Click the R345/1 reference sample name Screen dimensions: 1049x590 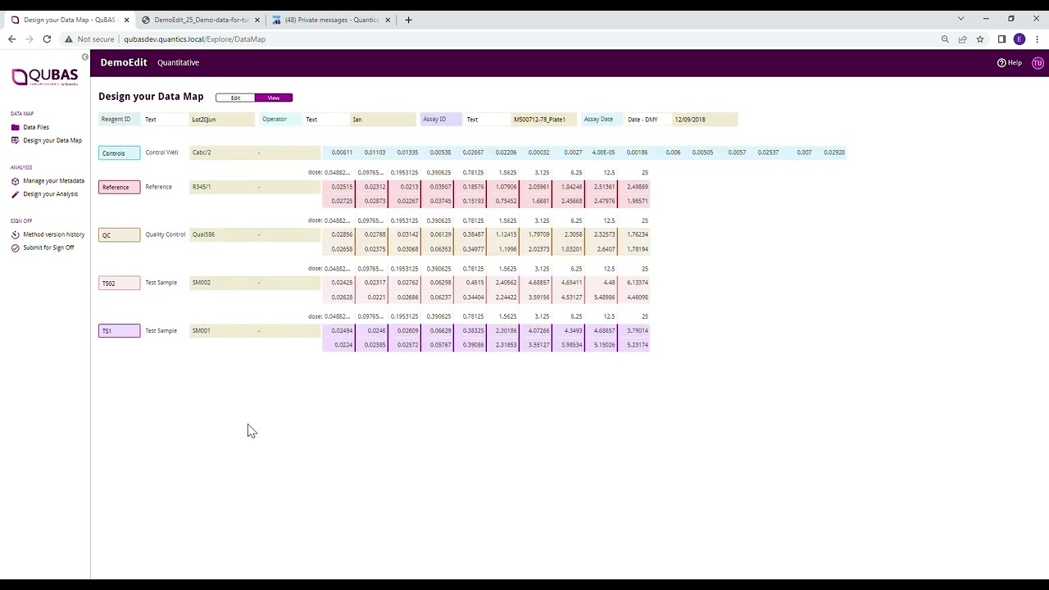[202, 187]
